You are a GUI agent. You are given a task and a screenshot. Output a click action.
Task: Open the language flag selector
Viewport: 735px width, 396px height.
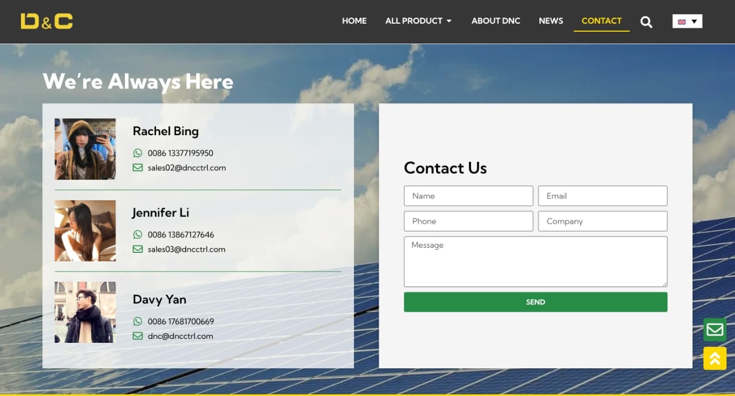point(688,21)
